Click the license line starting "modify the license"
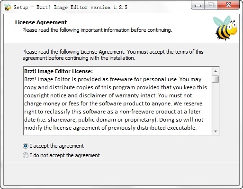The width and height of the screenshot is (243, 189). pos(110,128)
